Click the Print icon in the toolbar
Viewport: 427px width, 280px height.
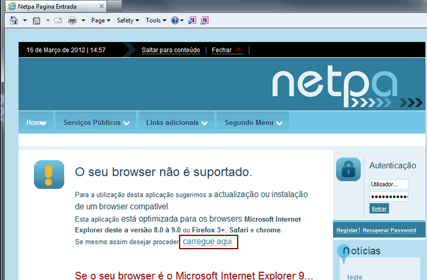point(72,21)
